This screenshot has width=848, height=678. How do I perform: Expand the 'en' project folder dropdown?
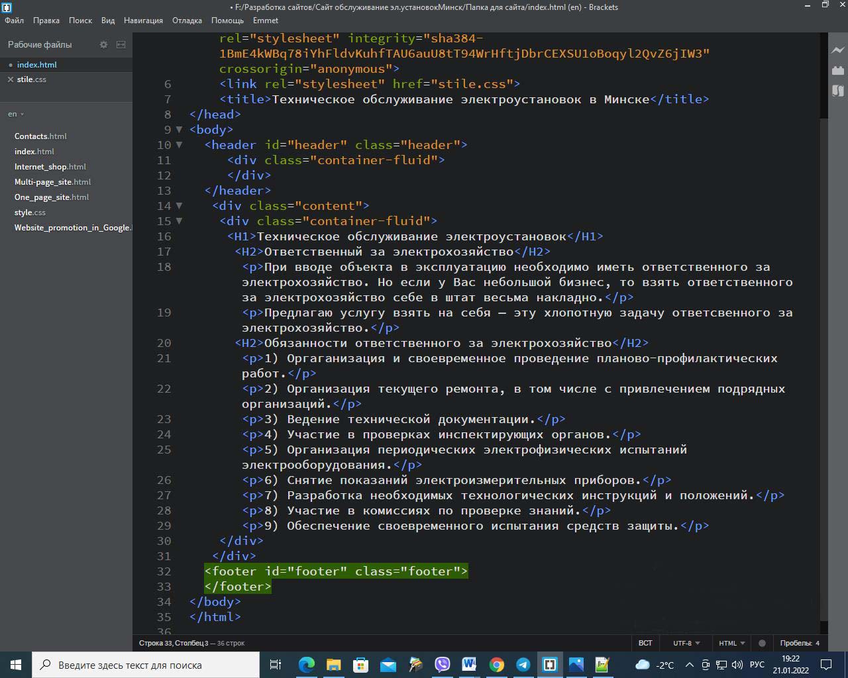click(x=16, y=114)
